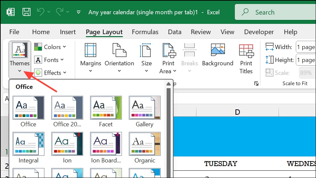Screen dimensions: 316x178
Task: Click the Scale percentage field
Action: pos(307,73)
